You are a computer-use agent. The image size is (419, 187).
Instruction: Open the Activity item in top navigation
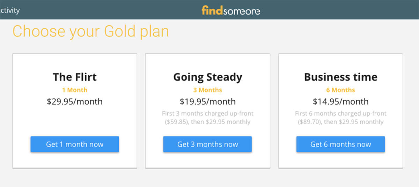9,10
